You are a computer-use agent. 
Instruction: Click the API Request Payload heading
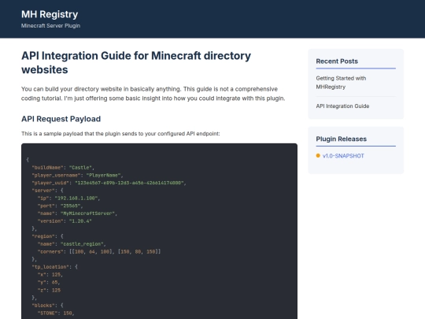(61, 119)
